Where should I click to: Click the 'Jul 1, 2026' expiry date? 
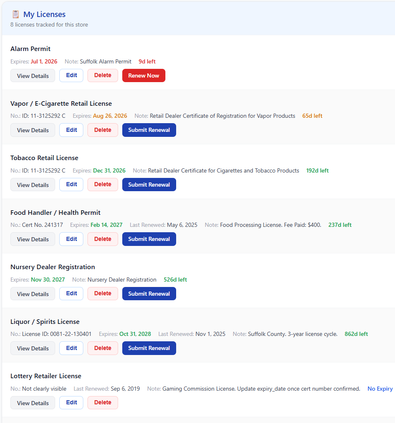44,61
